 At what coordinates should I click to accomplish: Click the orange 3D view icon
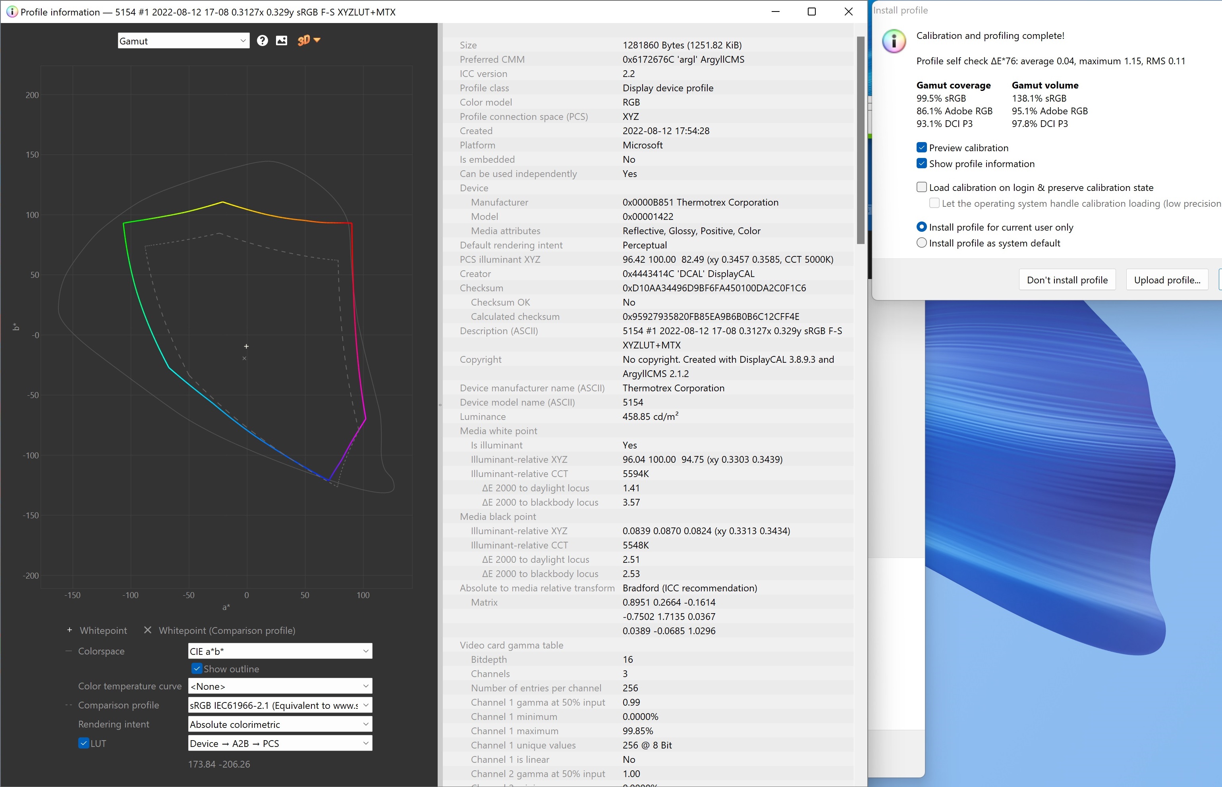point(303,40)
